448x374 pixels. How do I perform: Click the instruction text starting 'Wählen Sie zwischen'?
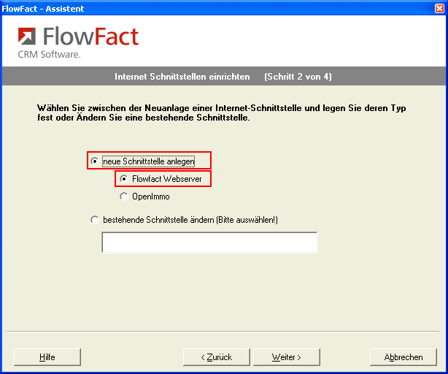[221, 112]
